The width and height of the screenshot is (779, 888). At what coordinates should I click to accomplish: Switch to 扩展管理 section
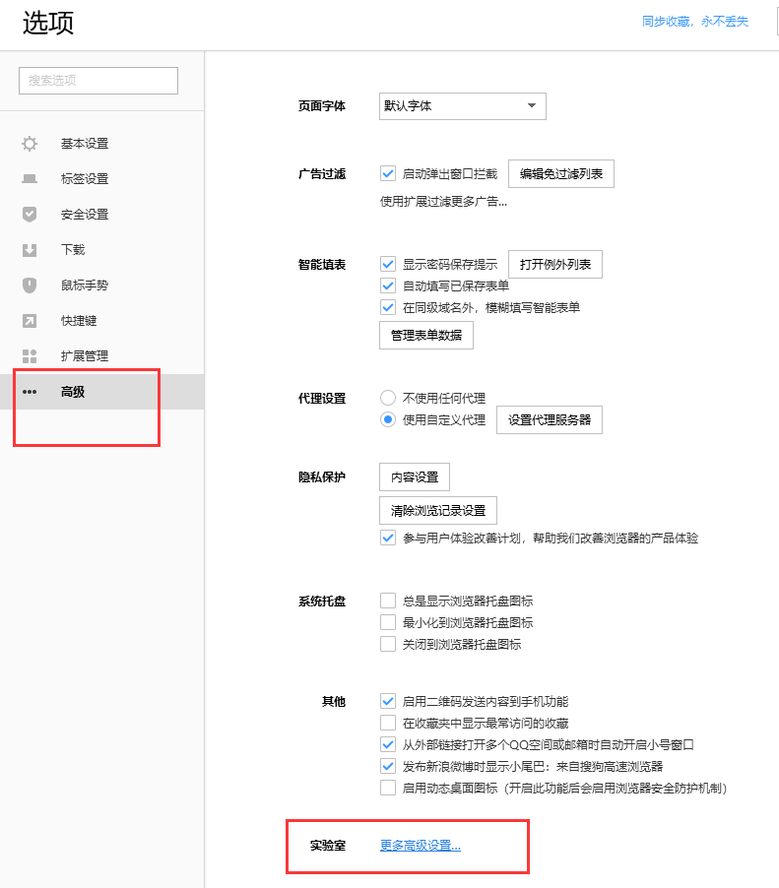[85, 356]
